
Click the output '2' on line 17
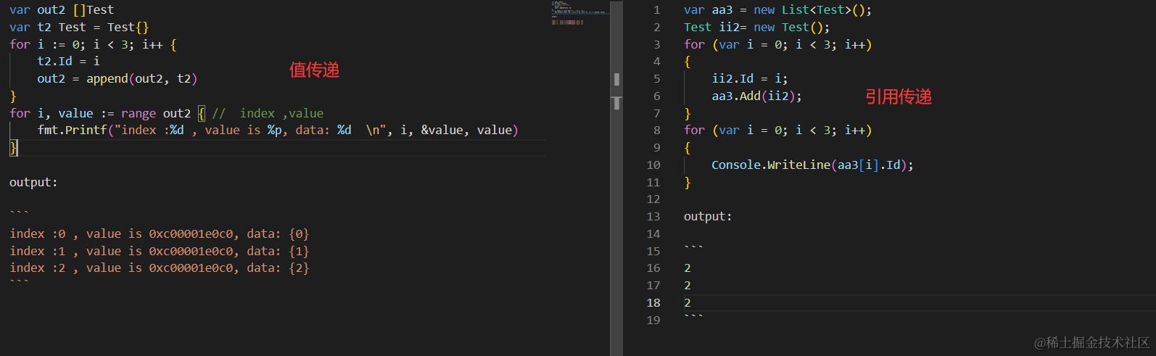click(688, 285)
